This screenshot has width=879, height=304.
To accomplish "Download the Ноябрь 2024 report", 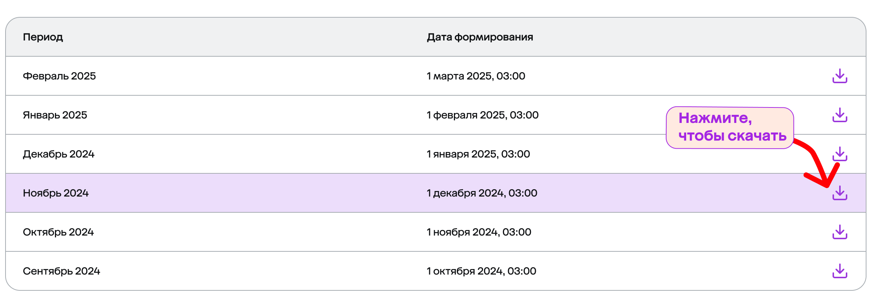I will [x=840, y=193].
